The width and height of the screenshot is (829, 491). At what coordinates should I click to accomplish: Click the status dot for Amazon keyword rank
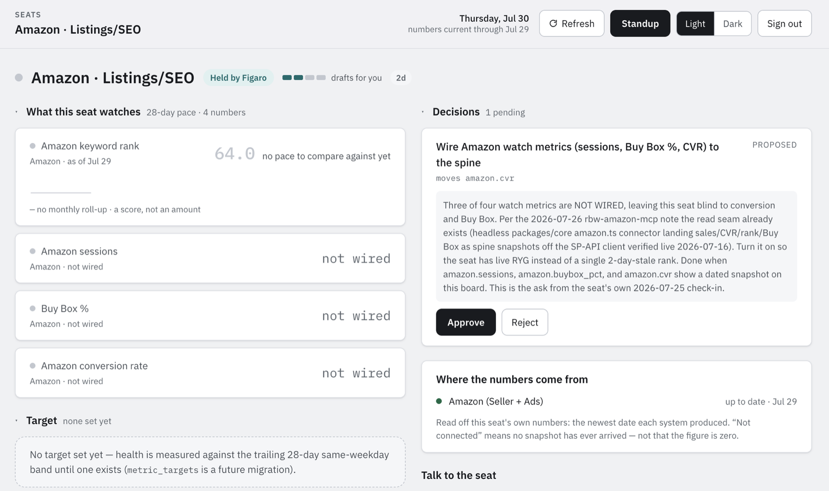(33, 146)
